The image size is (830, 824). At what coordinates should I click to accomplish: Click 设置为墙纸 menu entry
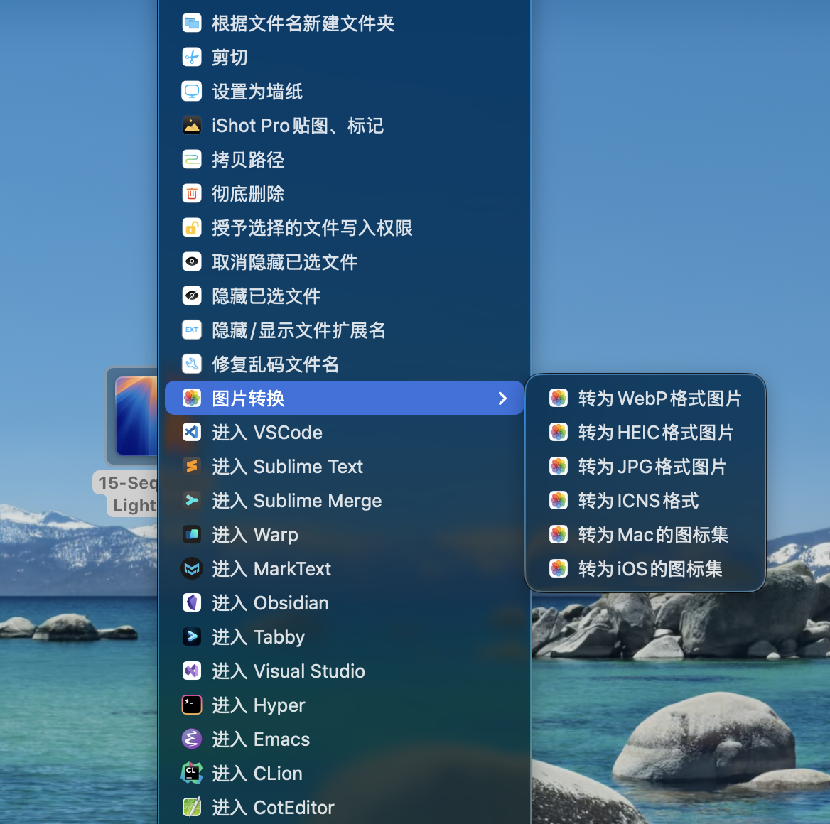pos(257,92)
